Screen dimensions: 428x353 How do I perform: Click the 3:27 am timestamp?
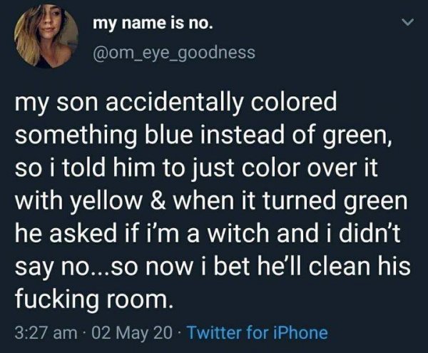pyautogui.click(x=46, y=333)
